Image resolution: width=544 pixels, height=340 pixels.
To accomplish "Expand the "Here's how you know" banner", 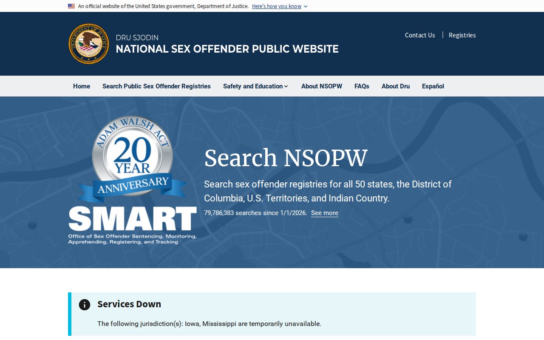I will click(x=277, y=6).
